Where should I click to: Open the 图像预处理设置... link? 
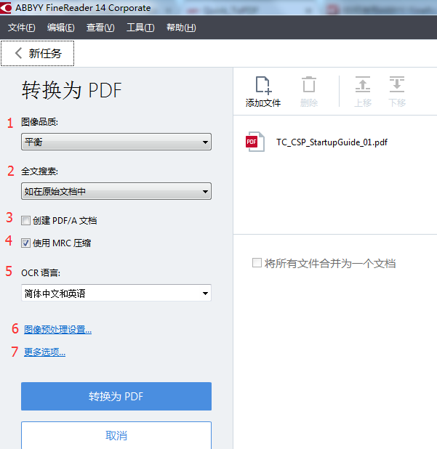(57, 330)
